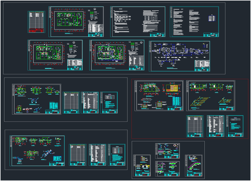The height and width of the screenshot is (181, 251).
Task: Click the isometric yellow pipe grid sheet
Action: click(x=210, y=96)
